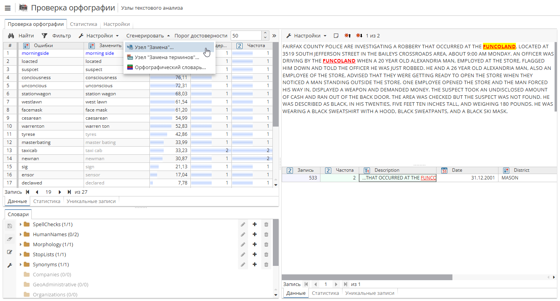Click the dictionaries eraser icon
The width and height of the screenshot is (560, 301).
pyautogui.click(x=10, y=239)
